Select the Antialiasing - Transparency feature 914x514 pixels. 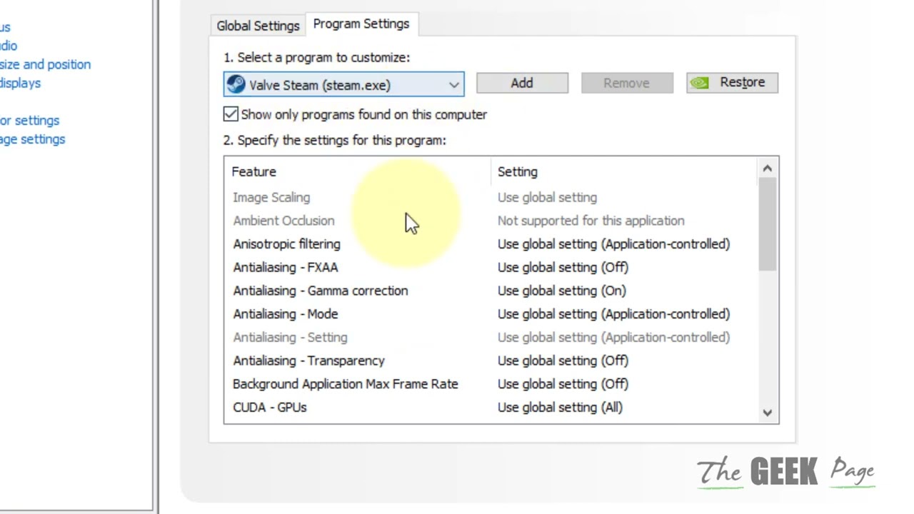(308, 361)
